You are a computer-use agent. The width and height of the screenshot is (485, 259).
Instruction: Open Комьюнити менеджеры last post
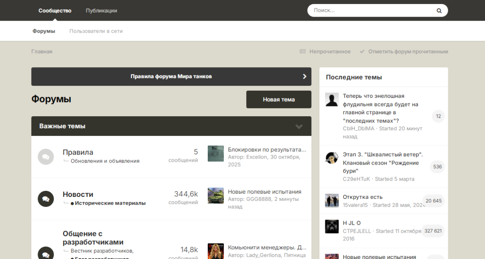tap(267, 247)
